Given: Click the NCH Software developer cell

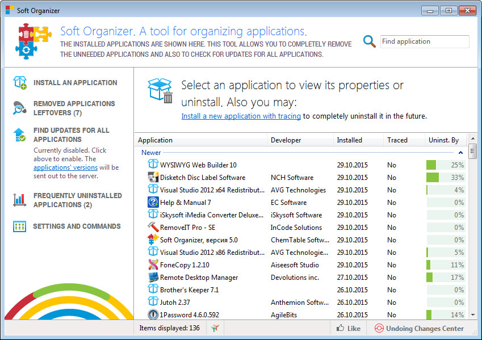Looking at the screenshot, I should (292, 177).
